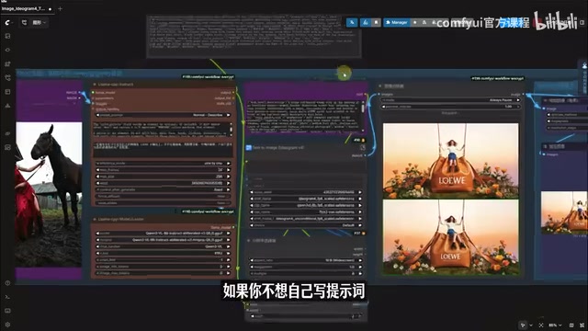Open model combo with Qwen3-VL-8B gguf

[164, 233]
